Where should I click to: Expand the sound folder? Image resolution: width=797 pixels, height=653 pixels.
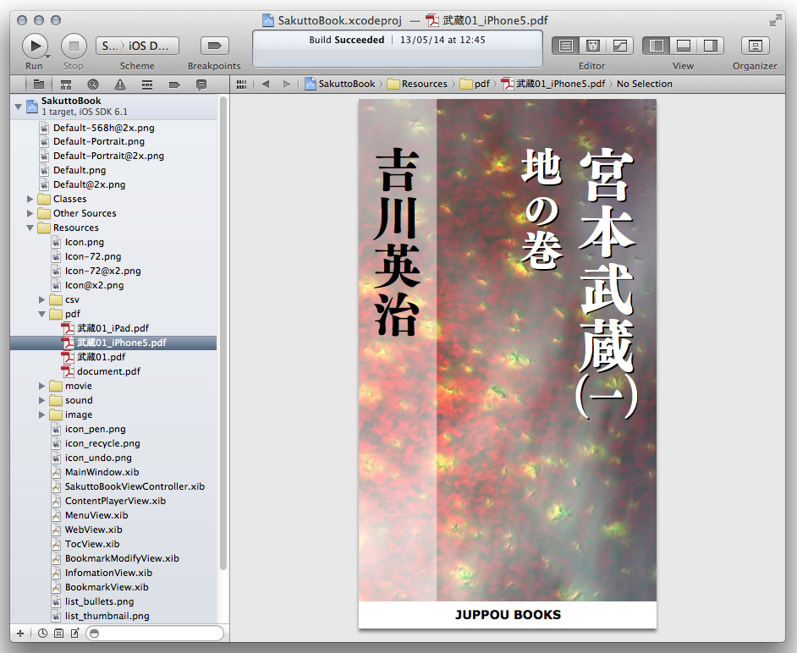pyautogui.click(x=41, y=400)
